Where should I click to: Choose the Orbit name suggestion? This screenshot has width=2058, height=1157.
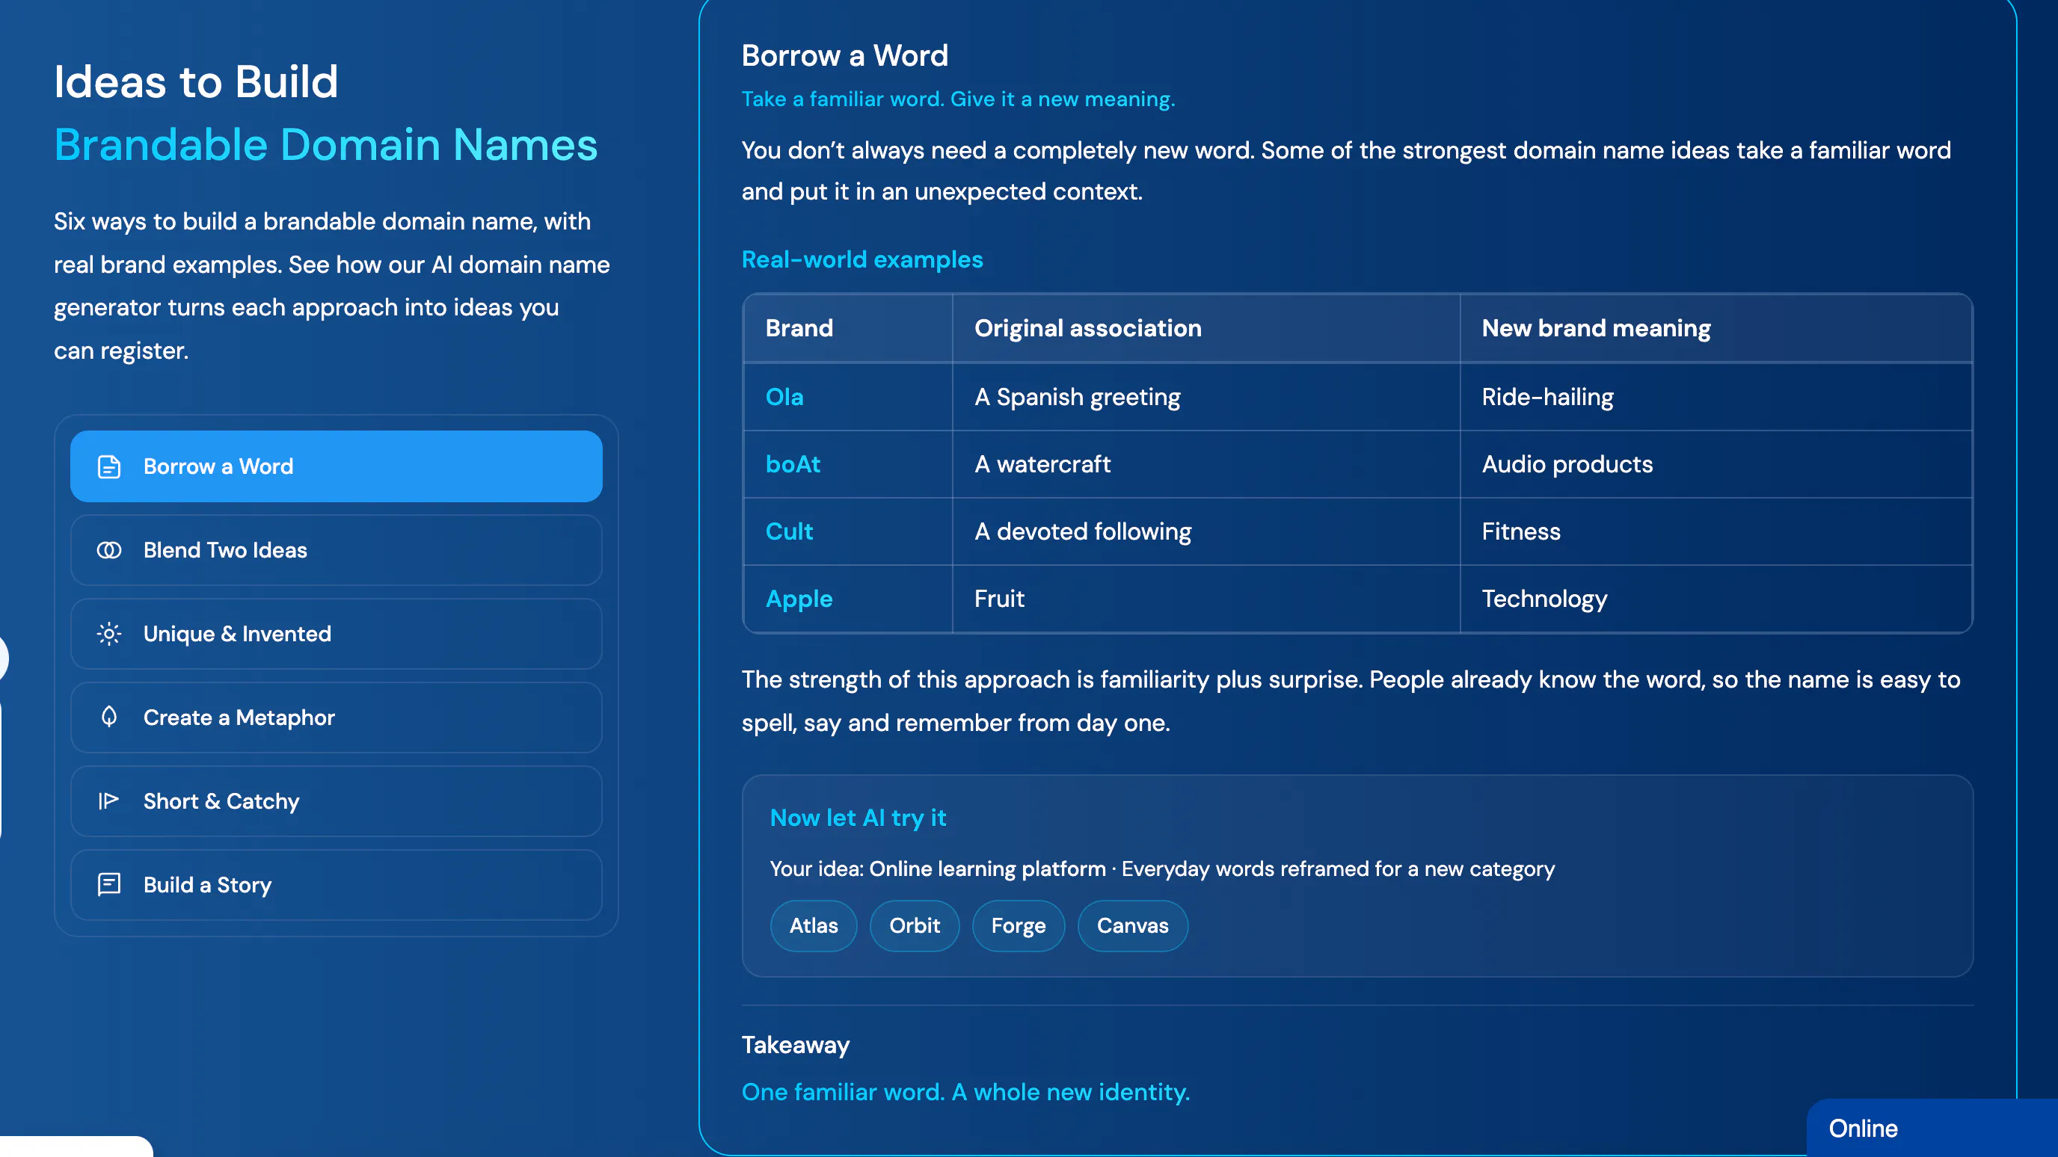(914, 925)
